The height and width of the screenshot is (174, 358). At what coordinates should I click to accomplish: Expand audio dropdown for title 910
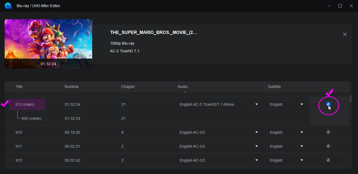pyautogui.click(x=257, y=132)
